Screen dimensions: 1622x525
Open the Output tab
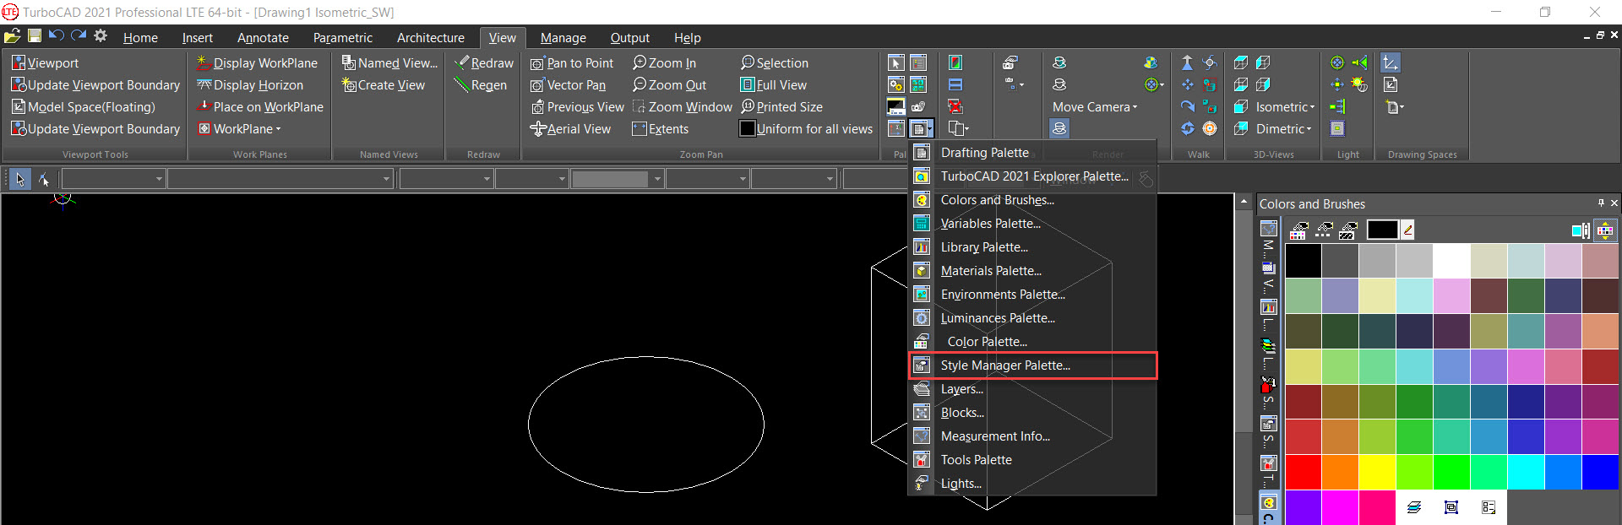pyautogui.click(x=629, y=37)
